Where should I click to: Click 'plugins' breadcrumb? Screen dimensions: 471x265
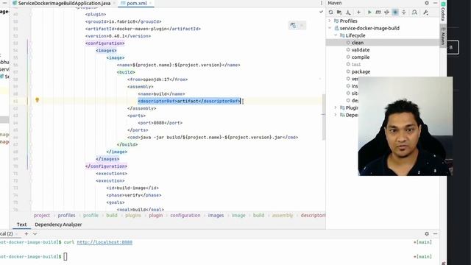[x=133, y=215]
